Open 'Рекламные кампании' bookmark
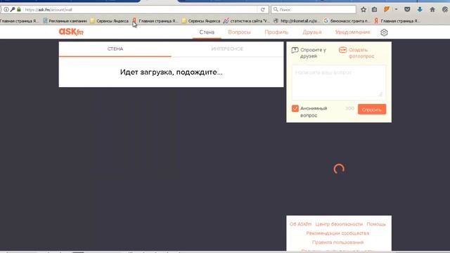Screen dimensions: 450x253 [65, 20]
